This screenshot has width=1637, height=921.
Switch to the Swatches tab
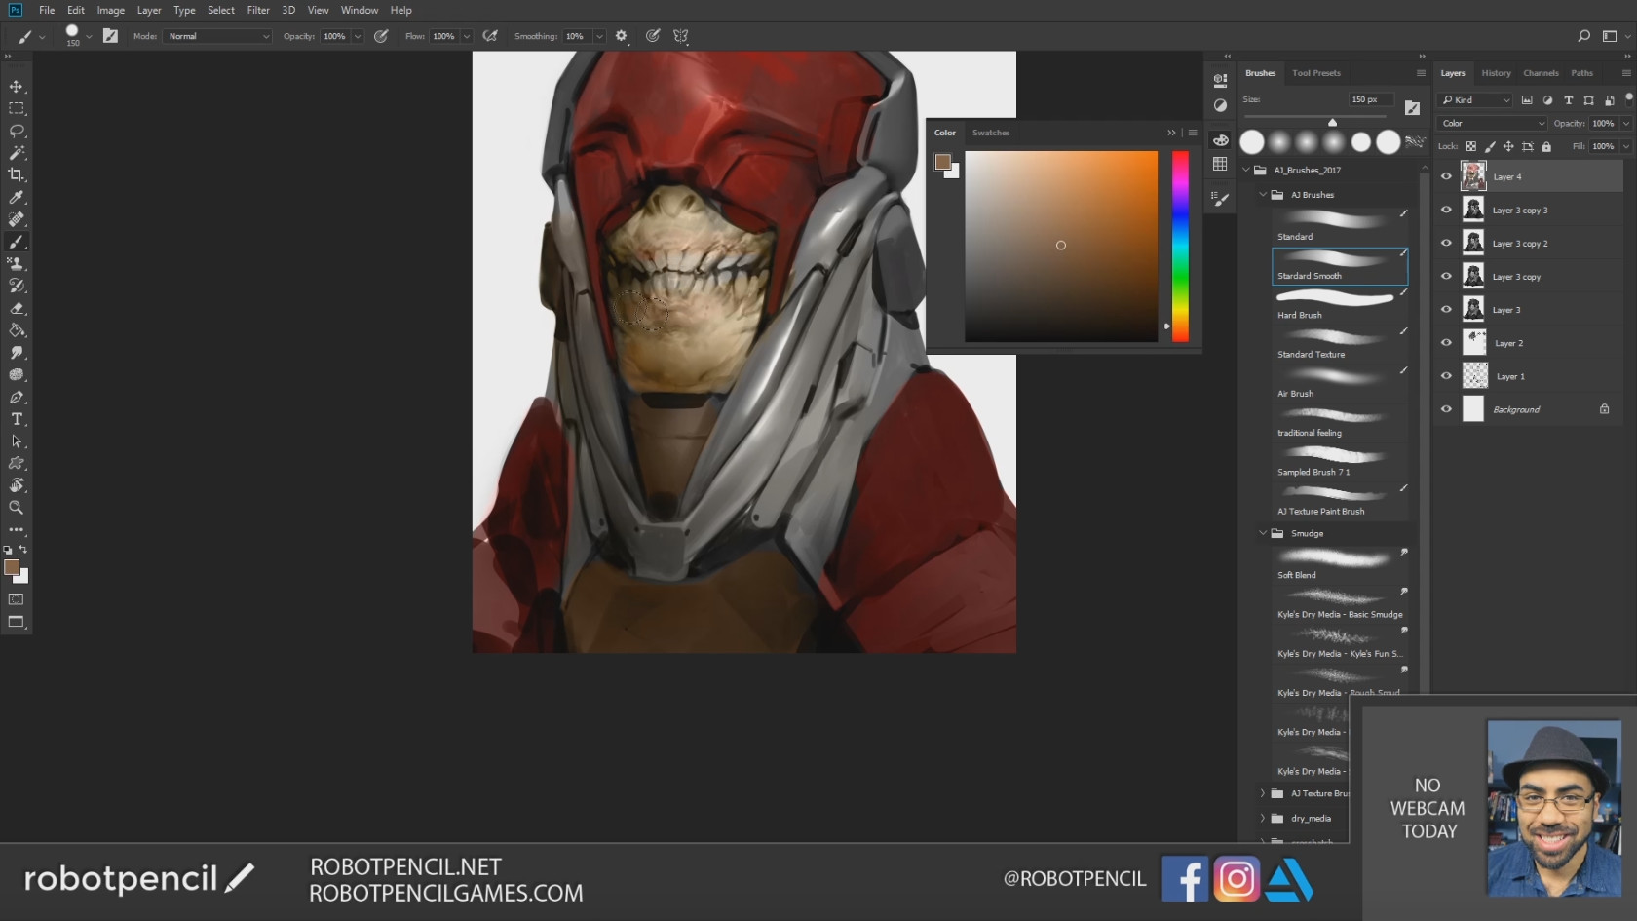coord(991,133)
